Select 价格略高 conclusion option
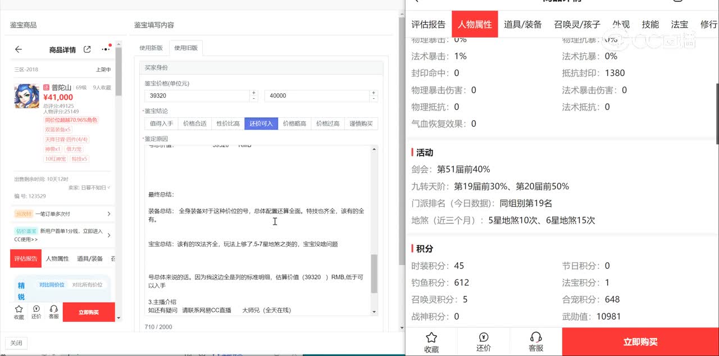The width and height of the screenshot is (719, 356). pyautogui.click(x=294, y=124)
